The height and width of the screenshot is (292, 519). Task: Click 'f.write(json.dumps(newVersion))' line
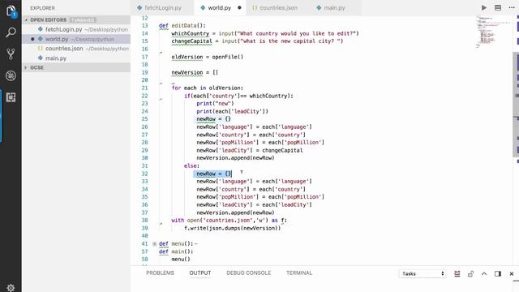point(232,228)
